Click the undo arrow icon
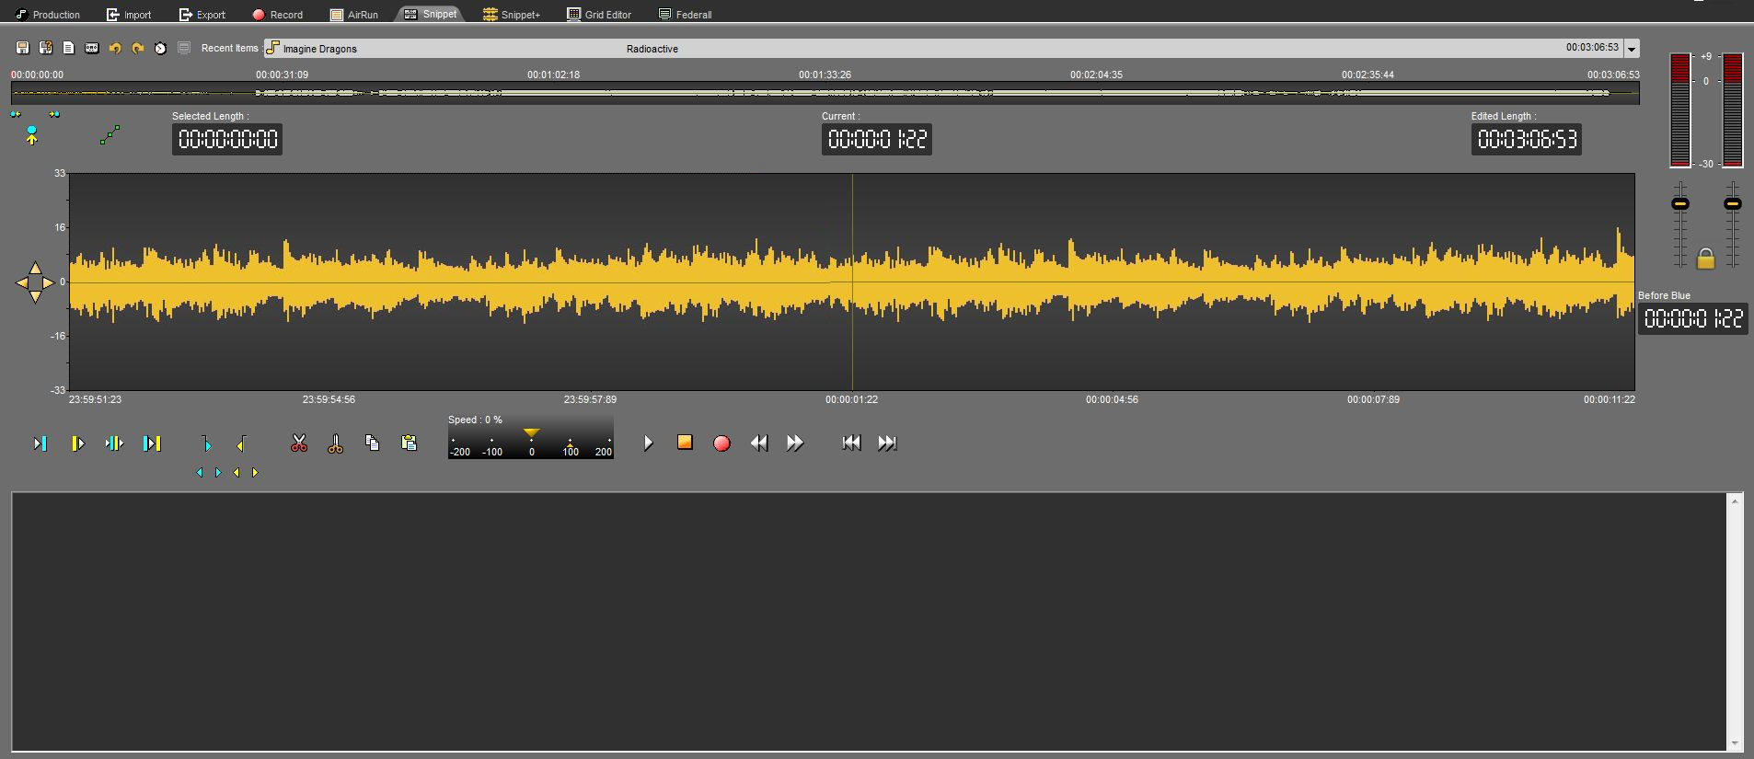 115,48
